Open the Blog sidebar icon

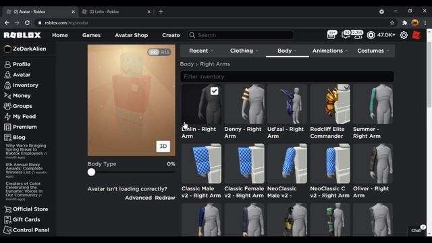coord(7,138)
